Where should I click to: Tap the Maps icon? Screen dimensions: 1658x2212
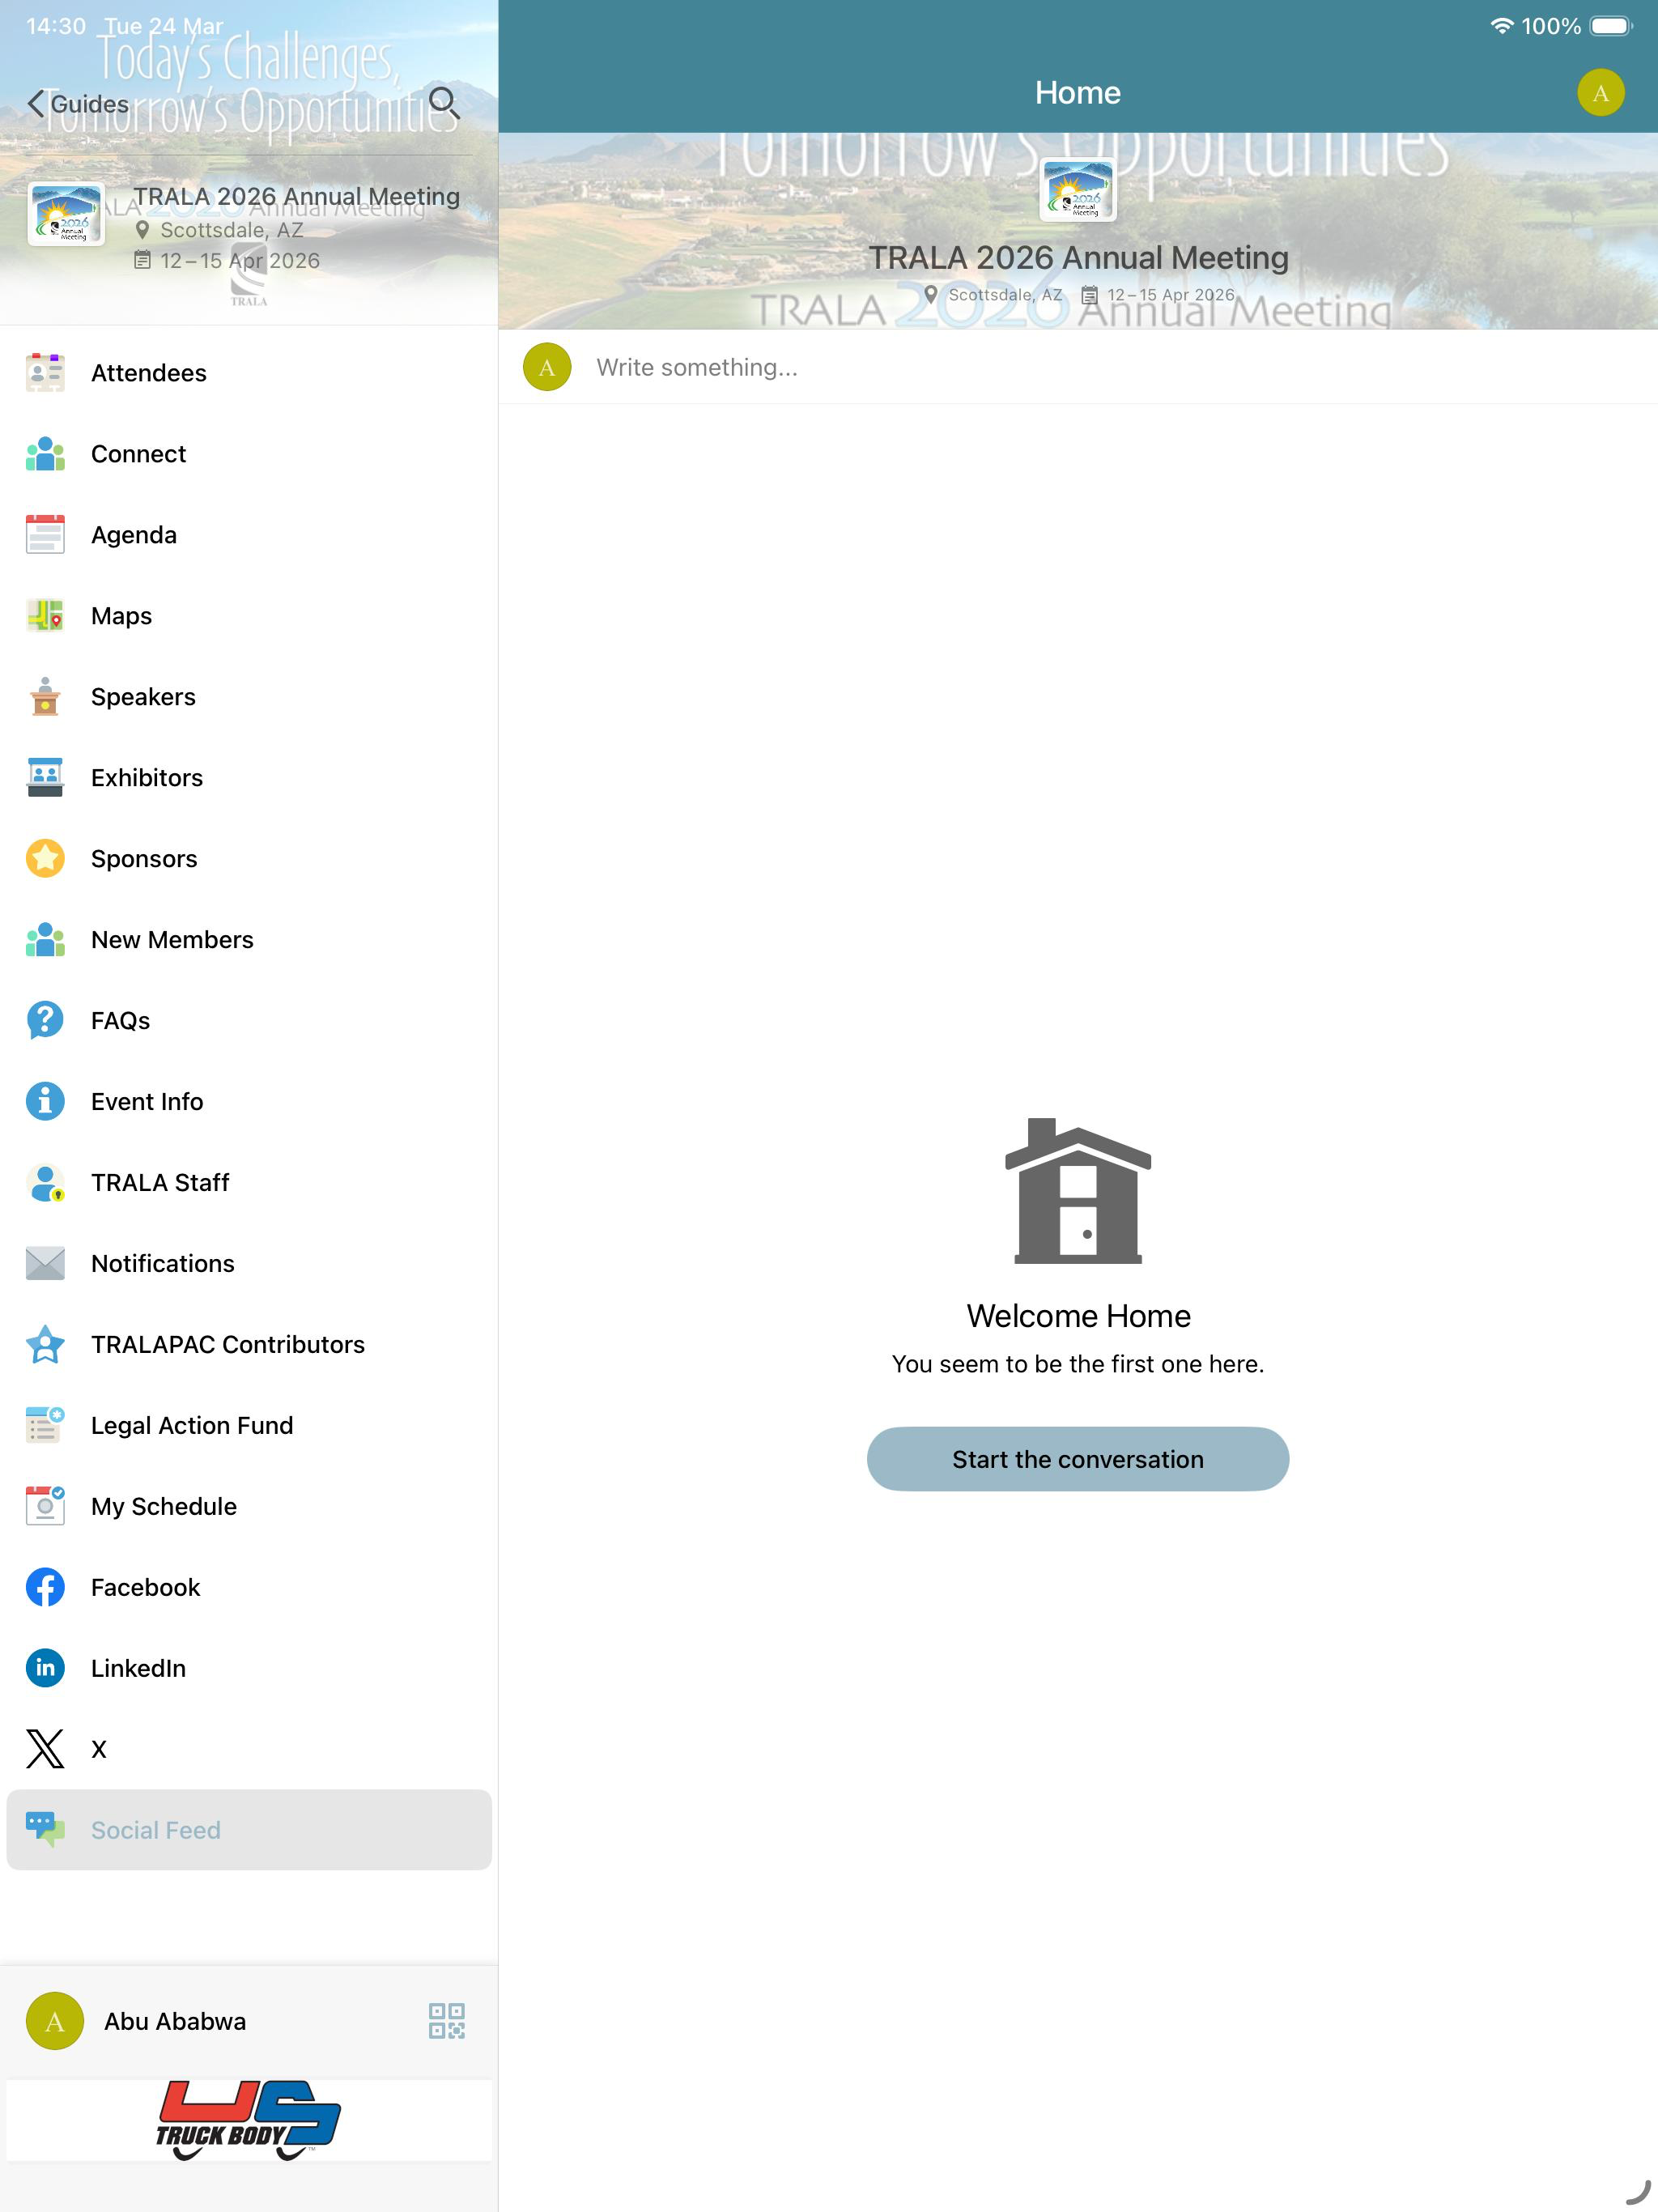(45, 616)
